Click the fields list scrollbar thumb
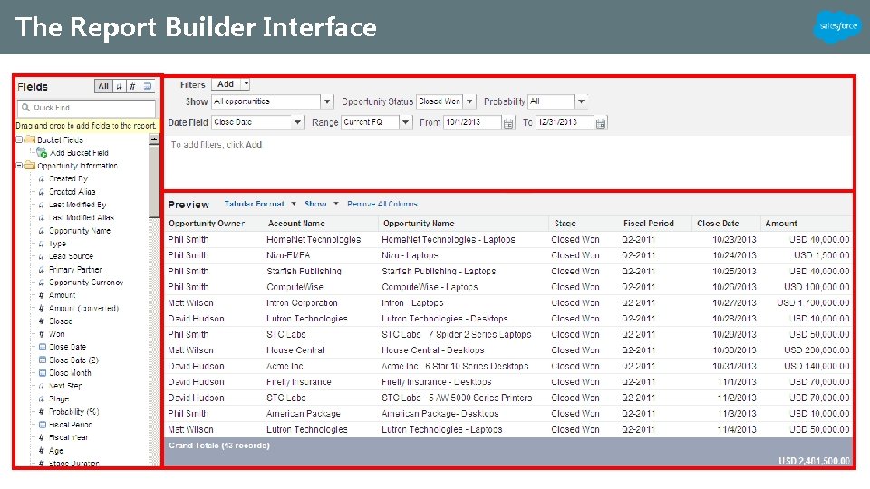The width and height of the screenshot is (870, 489). coord(154,182)
